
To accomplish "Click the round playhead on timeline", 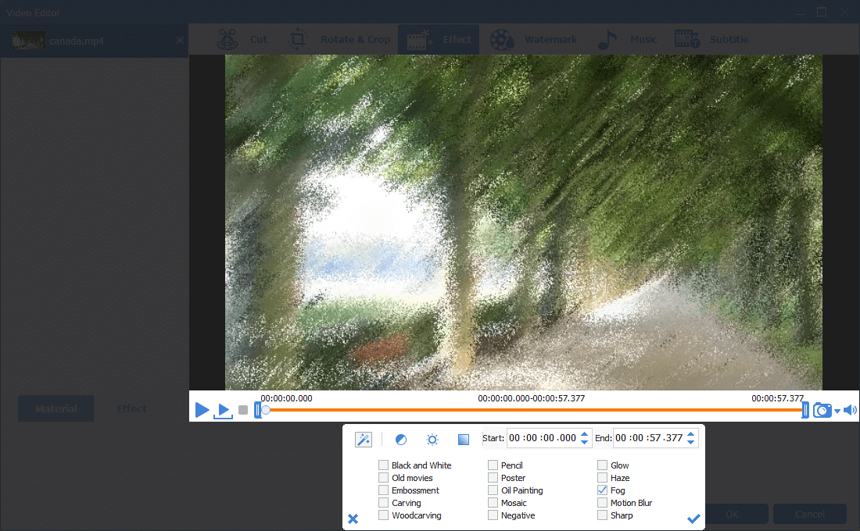I will (x=266, y=410).
